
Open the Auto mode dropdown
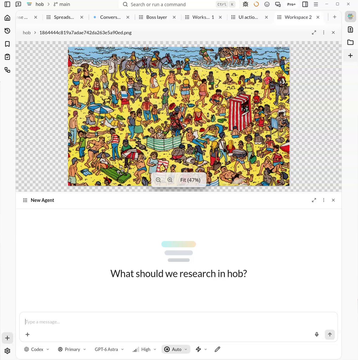(x=176, y=349)
